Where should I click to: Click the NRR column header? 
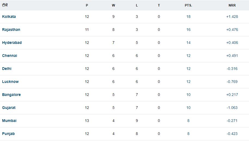(x=232, y=5)
